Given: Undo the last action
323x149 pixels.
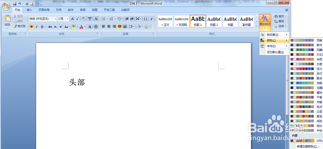Looking at the screenshot, I should coord(20,4).
